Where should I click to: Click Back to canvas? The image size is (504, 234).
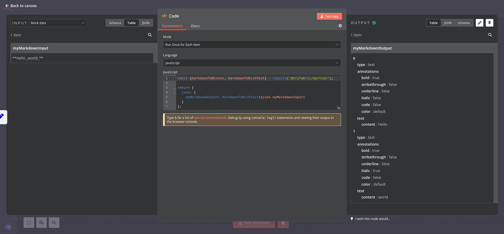coord(21,5)
